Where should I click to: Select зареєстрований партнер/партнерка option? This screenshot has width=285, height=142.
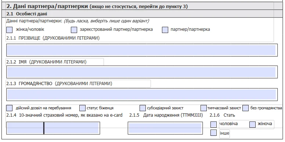(74, 30)
